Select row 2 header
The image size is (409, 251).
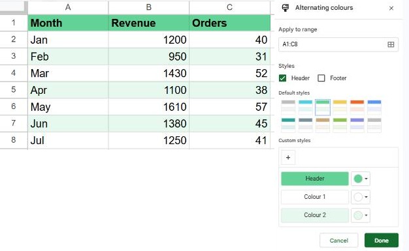point(14,40)
